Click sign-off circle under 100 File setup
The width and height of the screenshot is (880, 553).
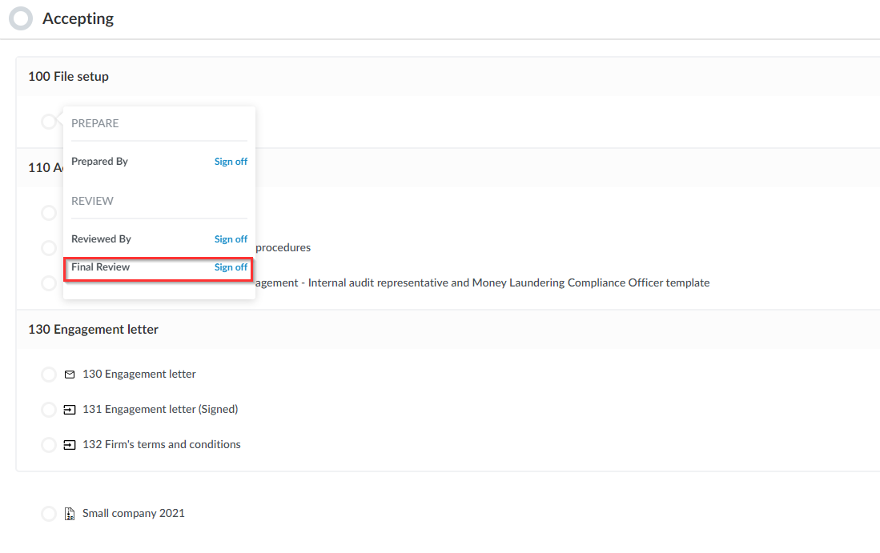(x=49, y=122)
